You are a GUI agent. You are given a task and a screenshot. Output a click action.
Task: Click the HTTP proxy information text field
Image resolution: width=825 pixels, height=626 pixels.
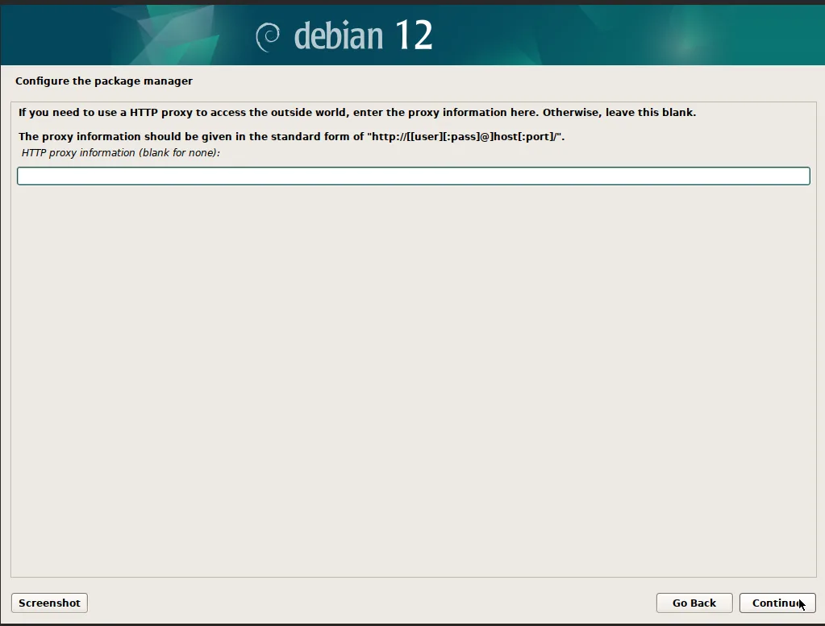coord(413,176)
